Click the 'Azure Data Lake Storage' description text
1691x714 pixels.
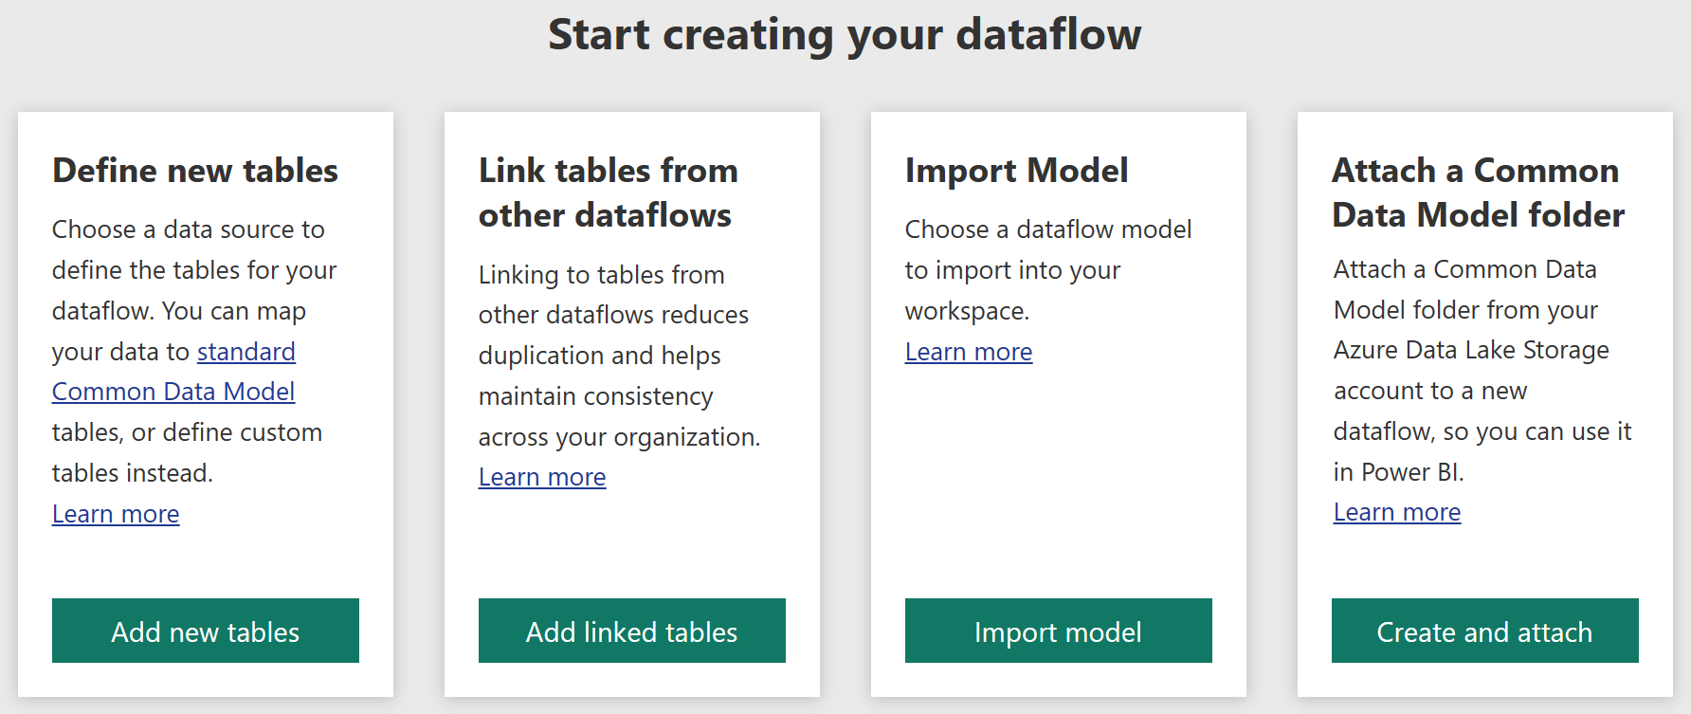click(x=1471, y=350)
